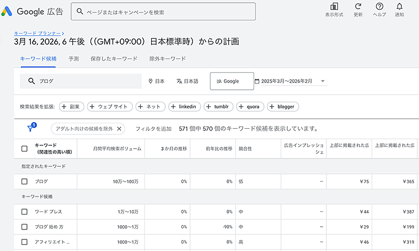Image resolution: width=419 pixels, height=251 pixels.
Task: Sort by キーワード(関連性の高い順) column header
Action: point(53,149)
